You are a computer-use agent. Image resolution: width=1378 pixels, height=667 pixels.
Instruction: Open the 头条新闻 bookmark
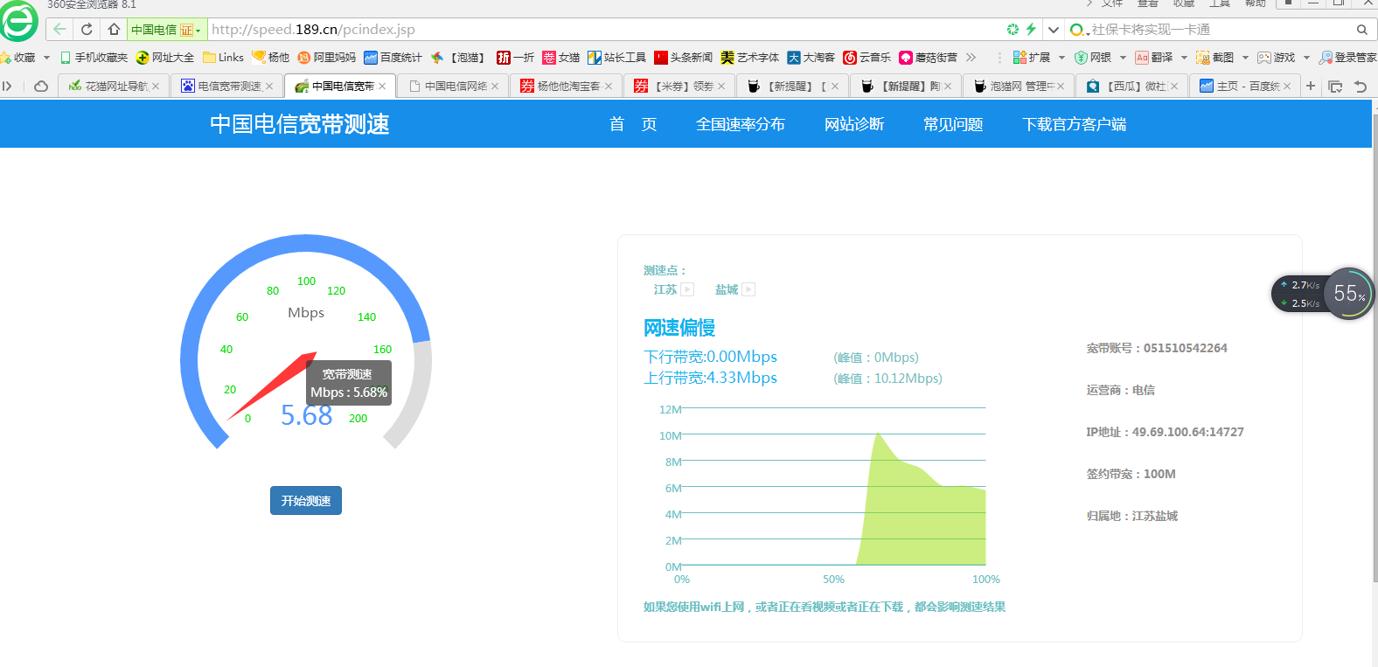pos(683,58)
